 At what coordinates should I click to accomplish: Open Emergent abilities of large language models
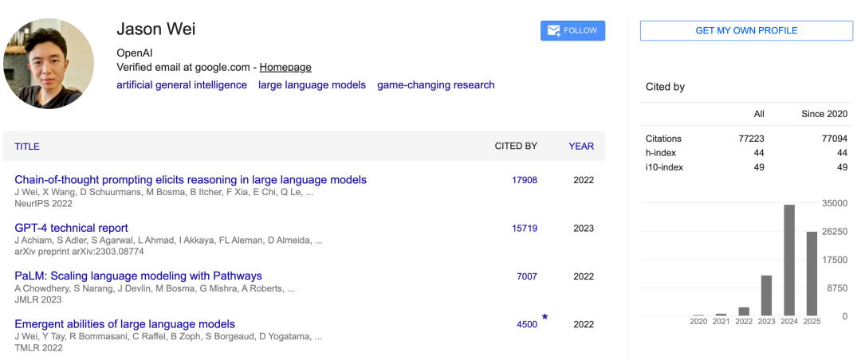[125, 324]
